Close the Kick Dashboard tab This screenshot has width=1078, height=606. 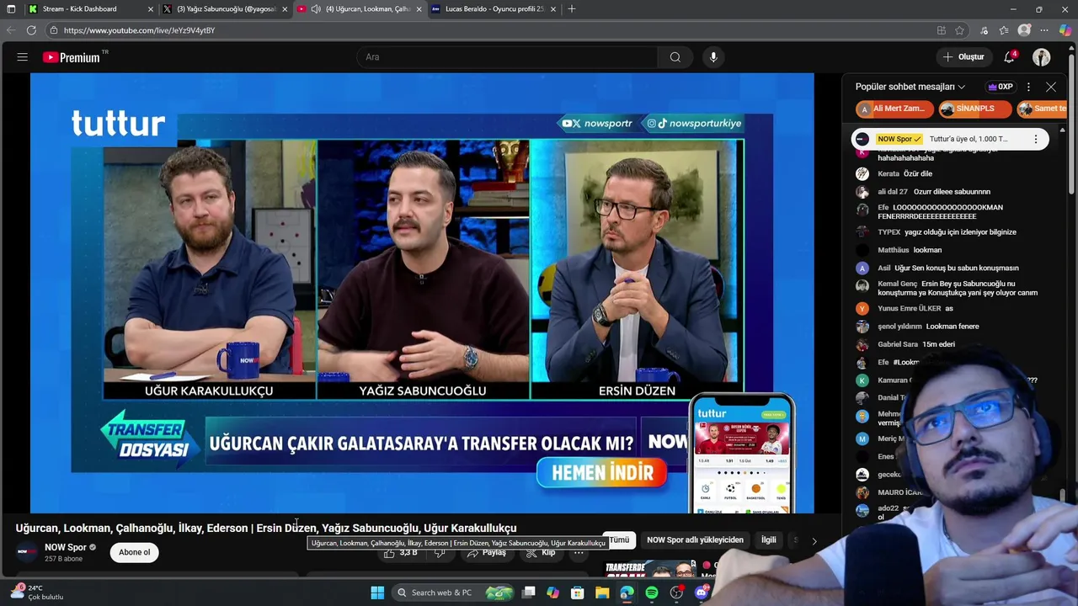[x=151, y=9]
